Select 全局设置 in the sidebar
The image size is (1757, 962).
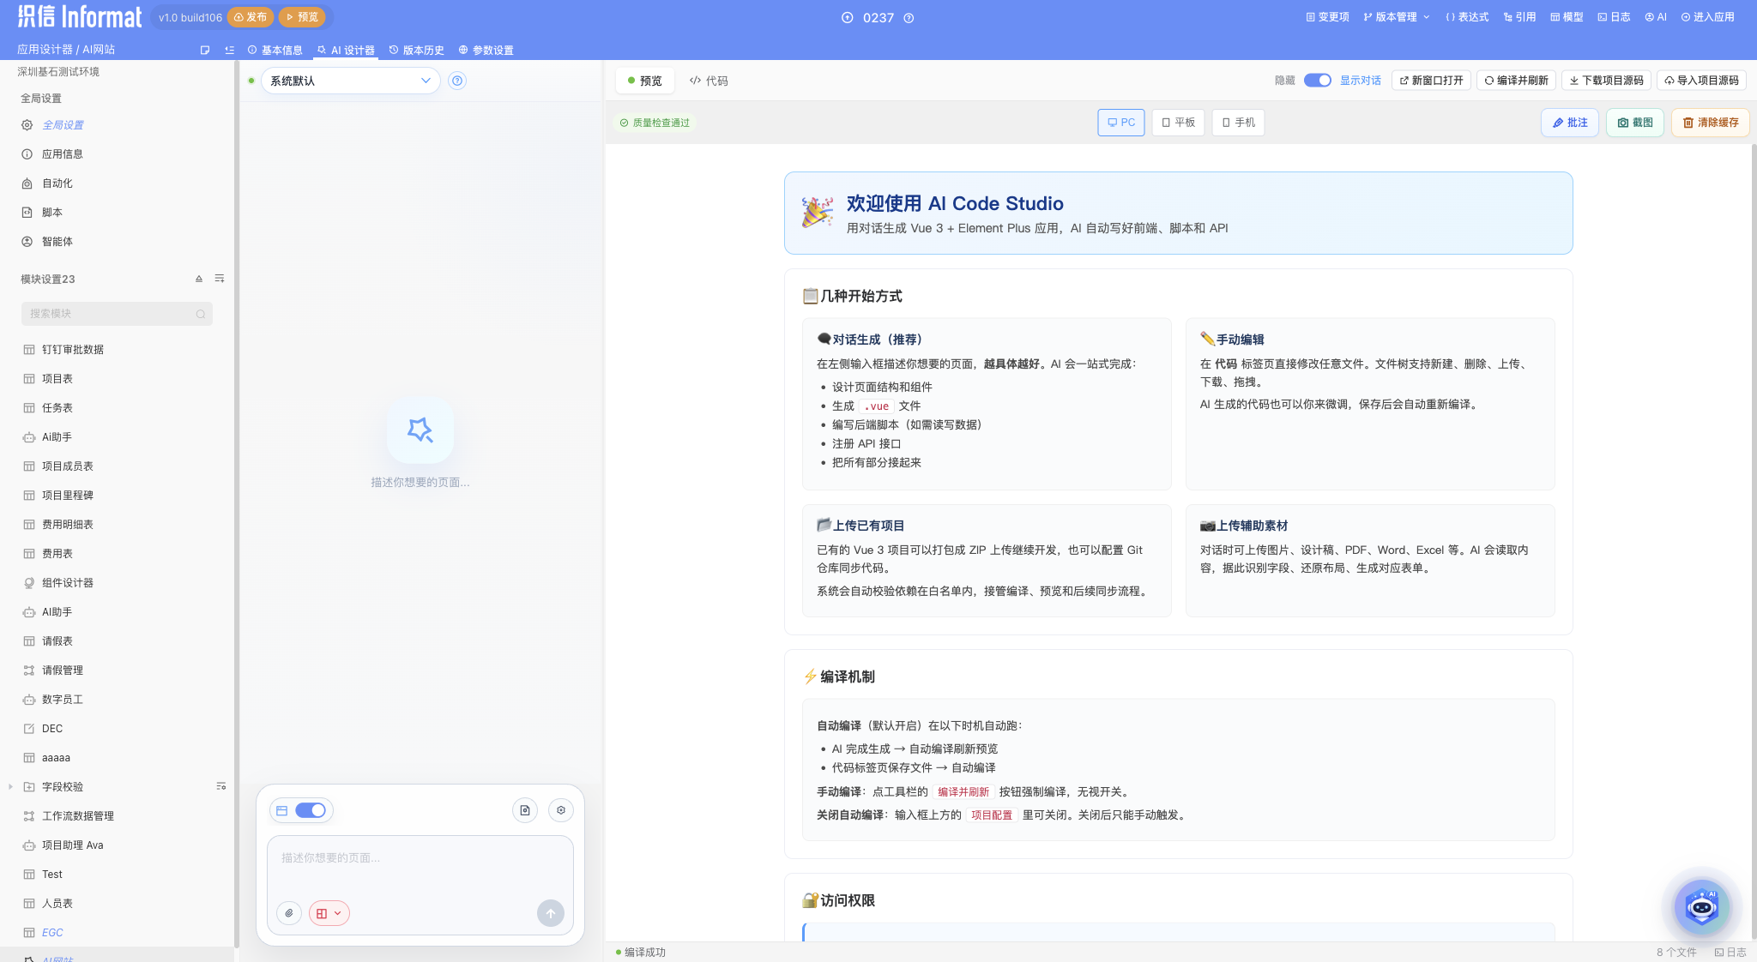point(63,125)
